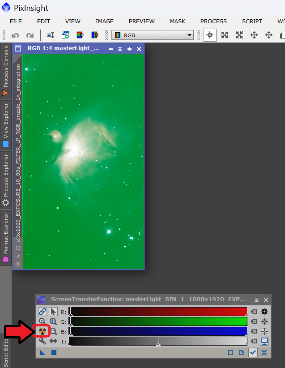Reset the B channel in STF
The height and width of the screenshot is (368, 285).
254,331
